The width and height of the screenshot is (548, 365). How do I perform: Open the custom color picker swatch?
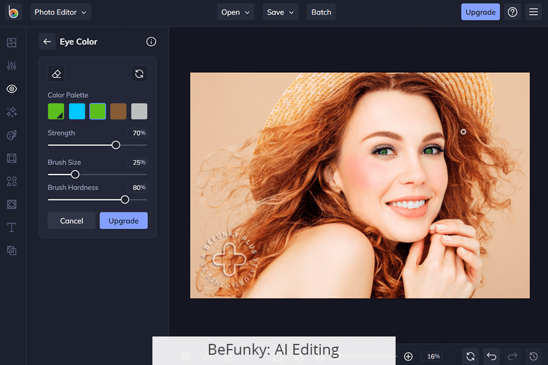[x=56, y=111]
